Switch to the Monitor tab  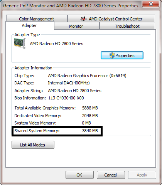click(x=77, y=26)
